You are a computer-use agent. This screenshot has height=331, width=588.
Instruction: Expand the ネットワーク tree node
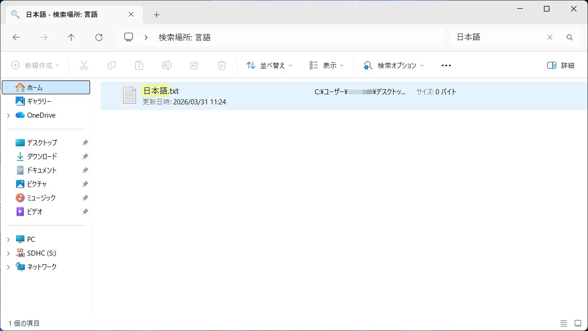pos(8,267)
